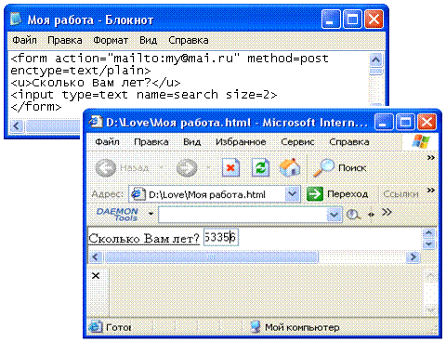Click Notepad vertical scrollbar up arrow
Image resolution: width=446 pixels, height=342 pixels.
pos(376,59)
